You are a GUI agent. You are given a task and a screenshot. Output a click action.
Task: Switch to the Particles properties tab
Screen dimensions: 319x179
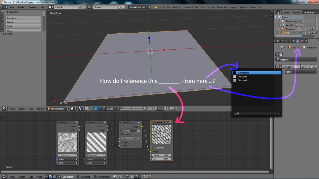302,41
